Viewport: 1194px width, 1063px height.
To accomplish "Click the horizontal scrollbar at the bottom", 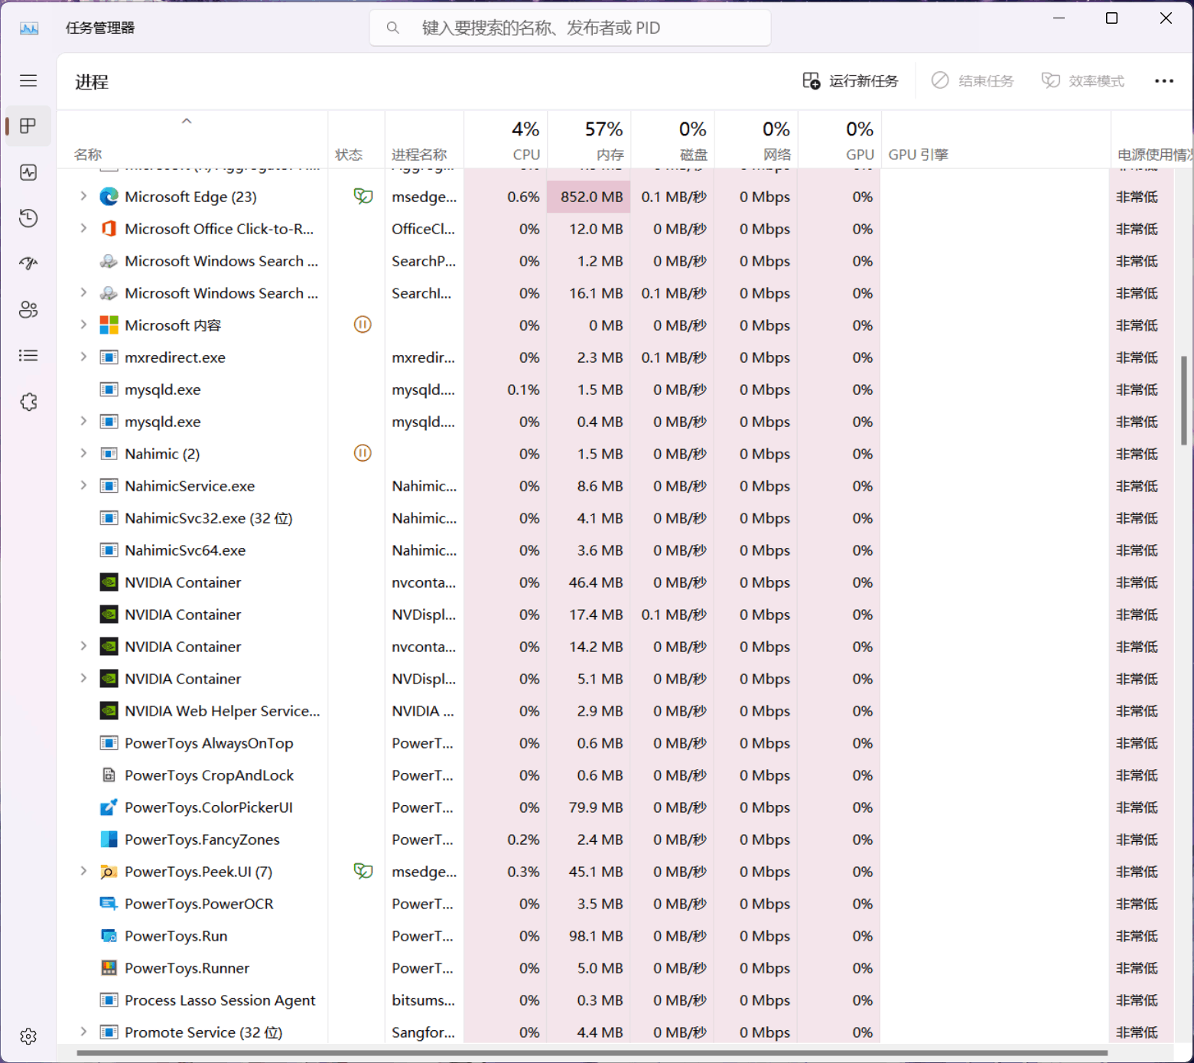I will click(592, 1053).
